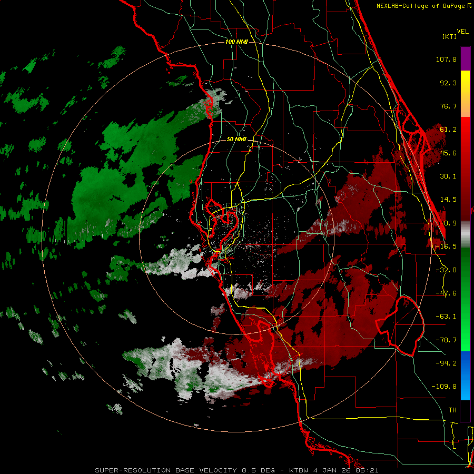Click the 100 NMI range ring label
This screenshot has width=474, height=474.
click(236, 42)
